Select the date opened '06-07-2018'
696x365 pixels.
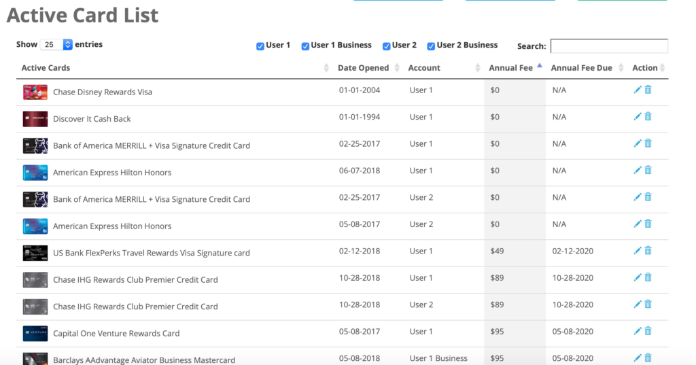pyautogui.click(x=360, y=171)
